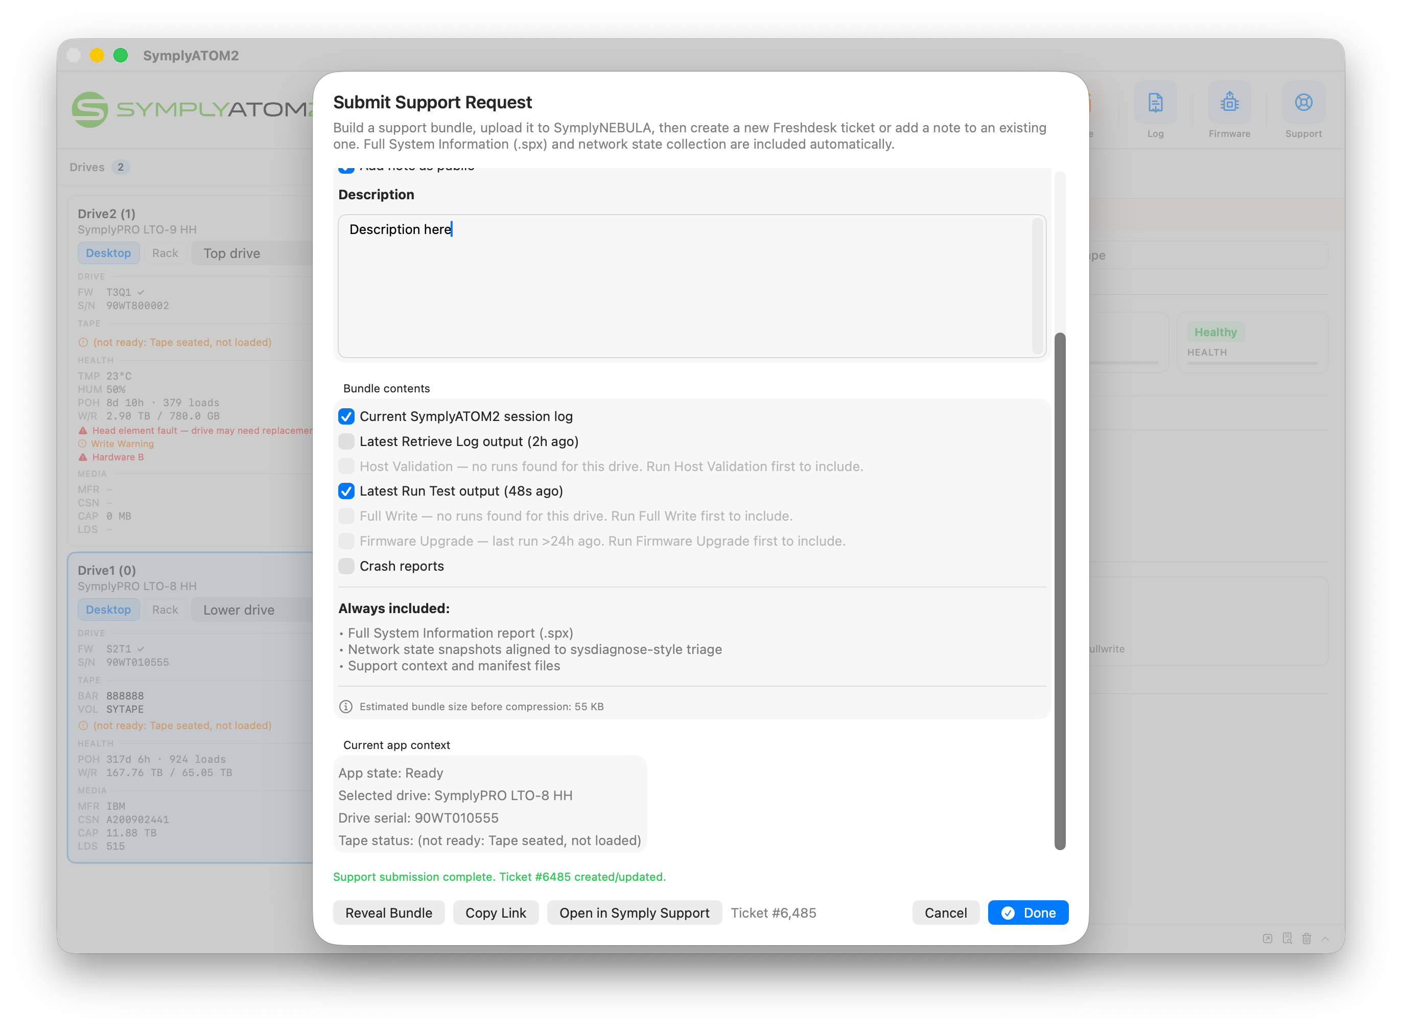Select Rack tab on Drive2 card
The height and width of the screenshot is (1029, 1402).
(165, 253)
